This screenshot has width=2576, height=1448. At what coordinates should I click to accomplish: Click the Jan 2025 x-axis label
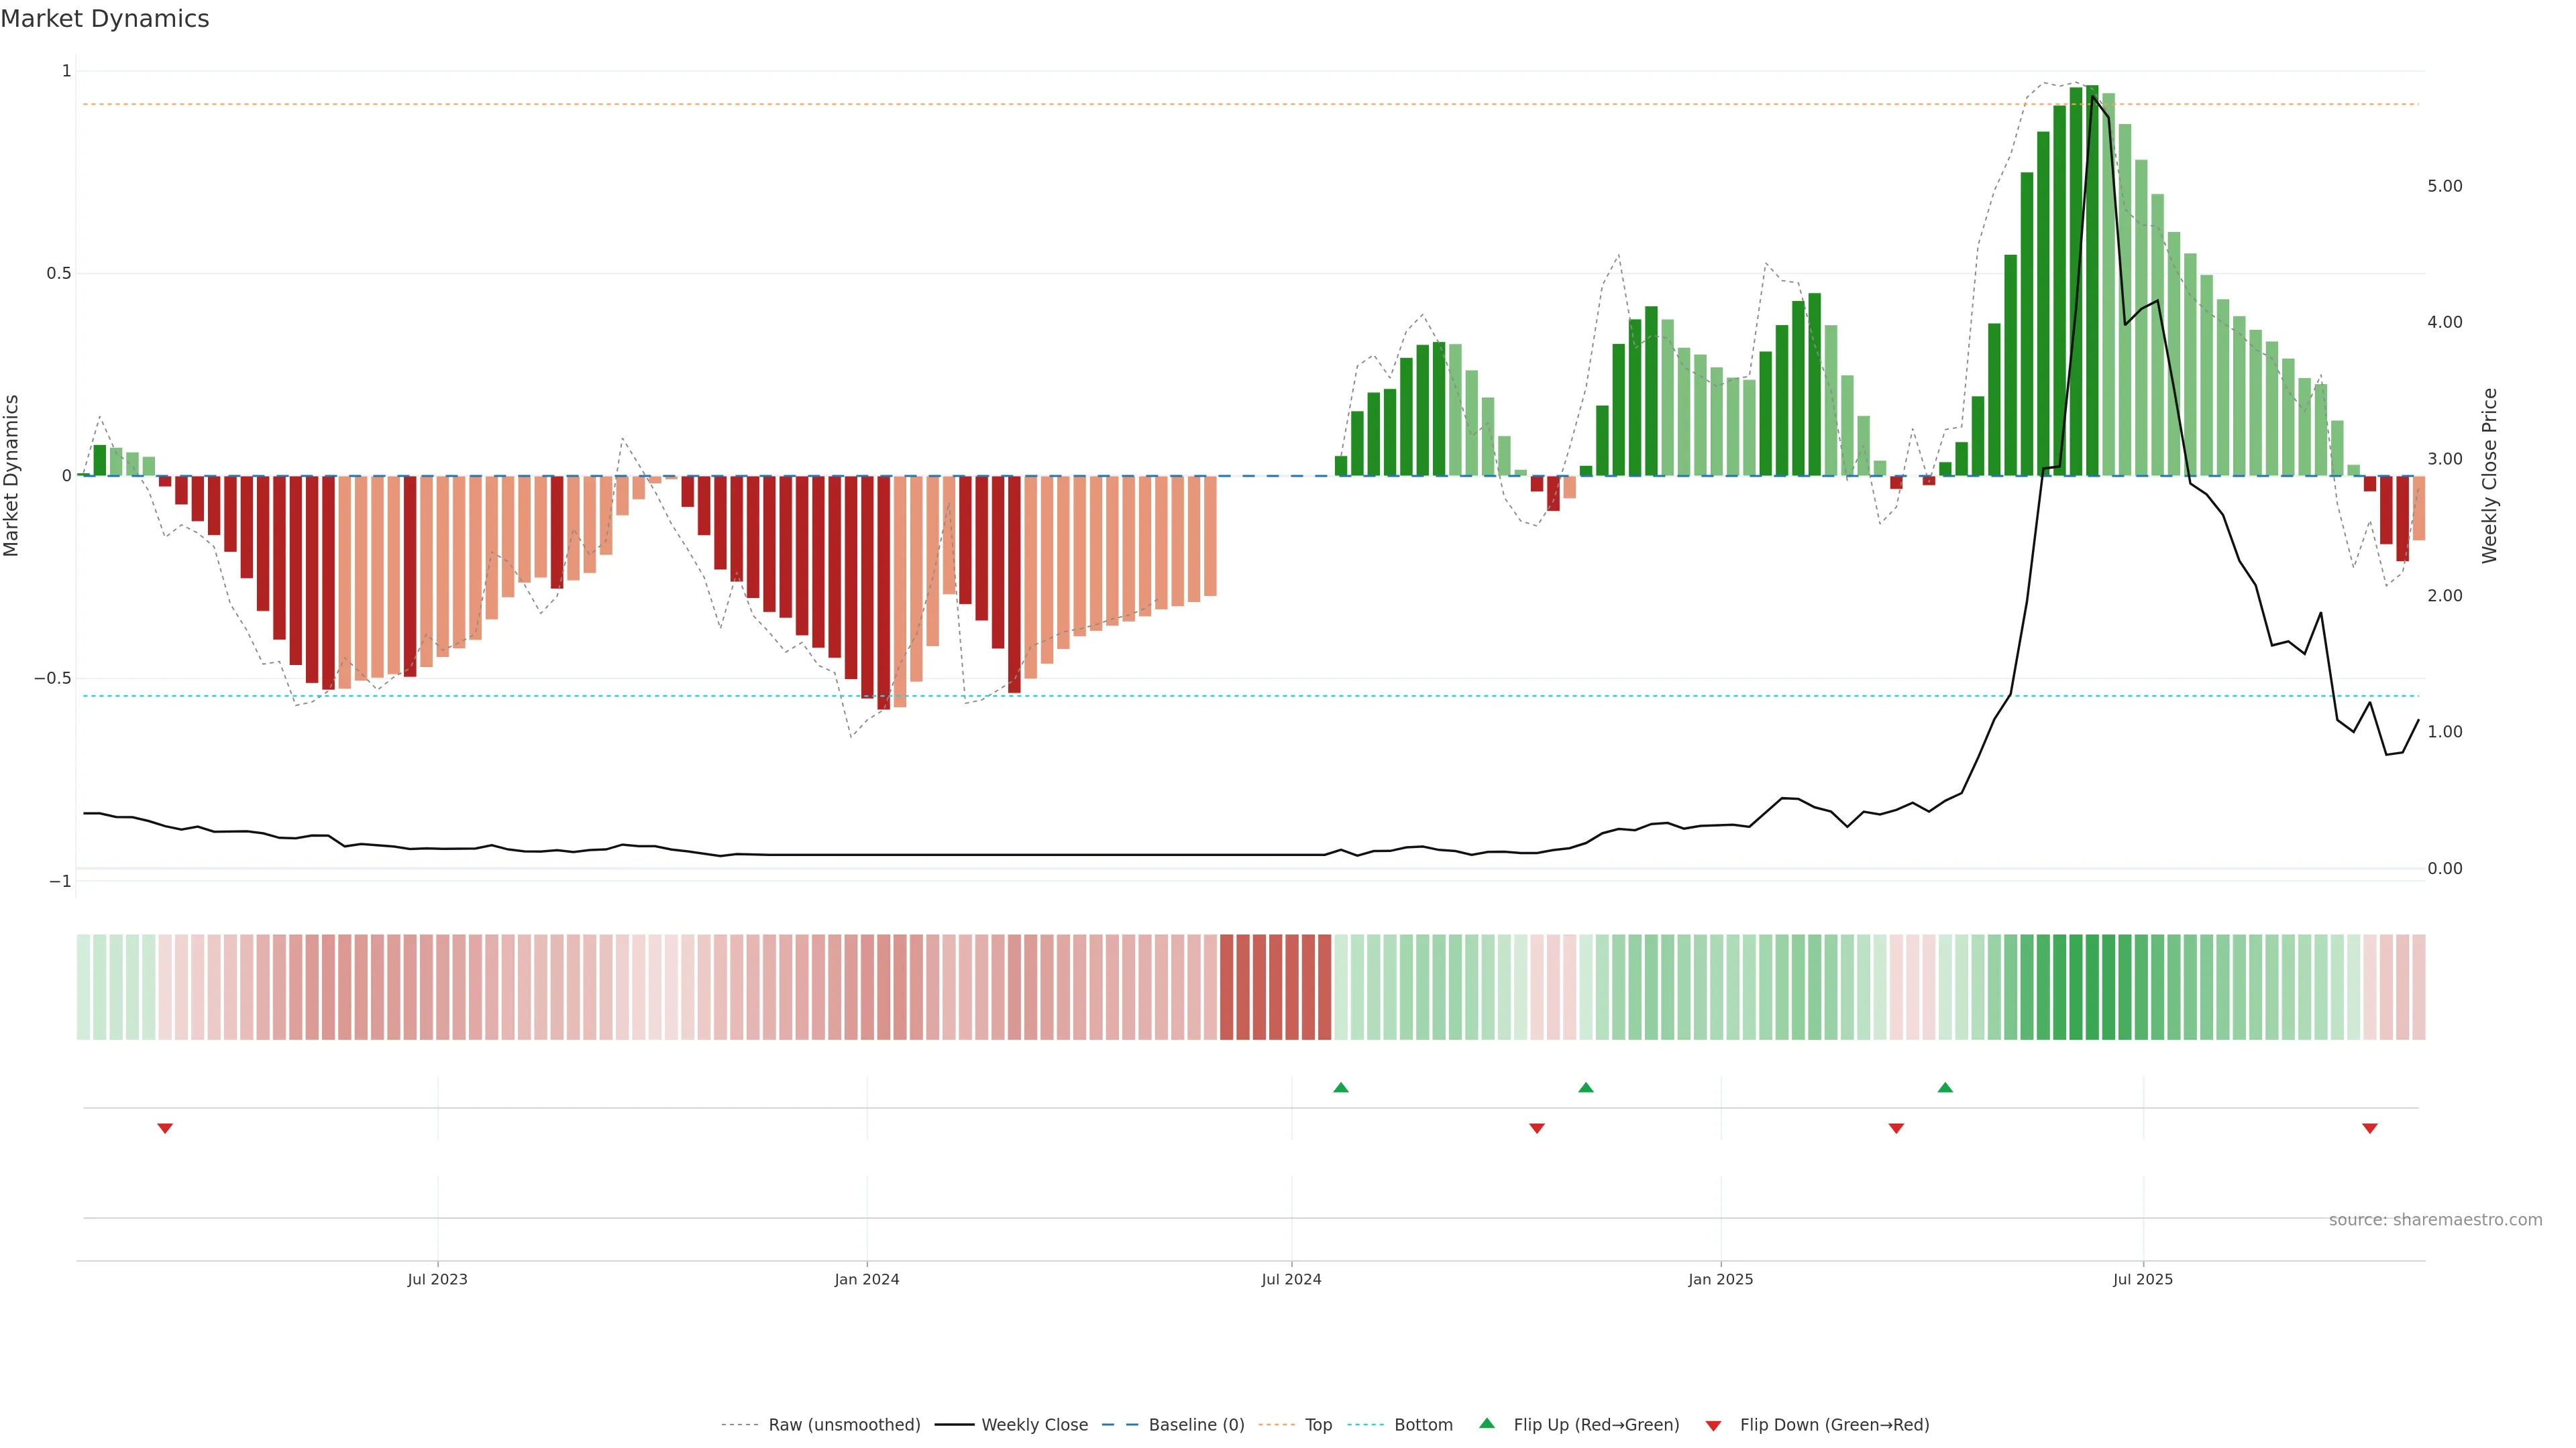pyautogui.click(x=1720, y=1279)
